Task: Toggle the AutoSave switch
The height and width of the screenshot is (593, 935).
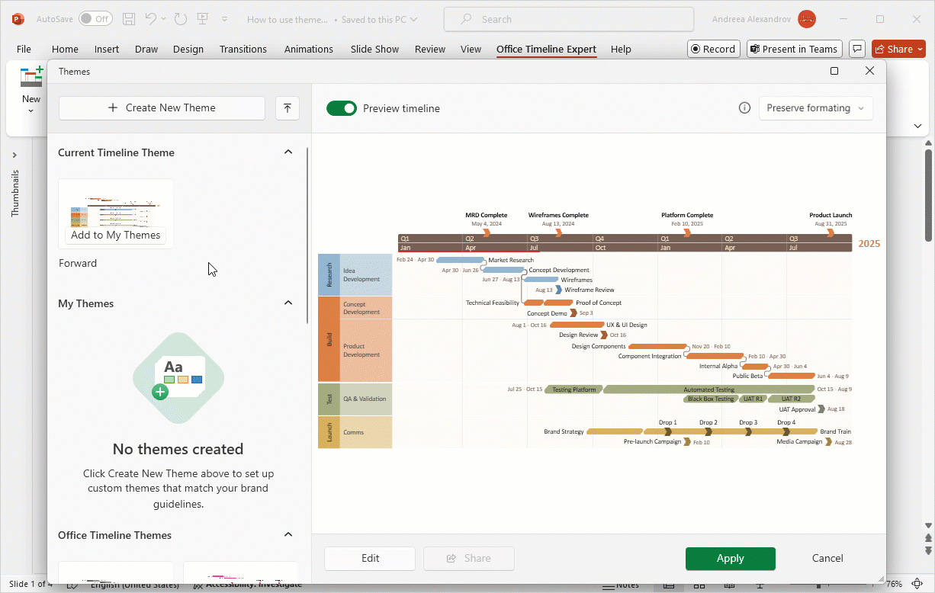Action: [95, 19]
